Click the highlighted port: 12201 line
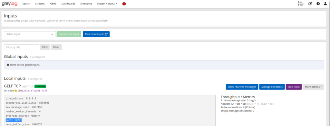This screenshot has height=126, width=330. tap(14, 120)
